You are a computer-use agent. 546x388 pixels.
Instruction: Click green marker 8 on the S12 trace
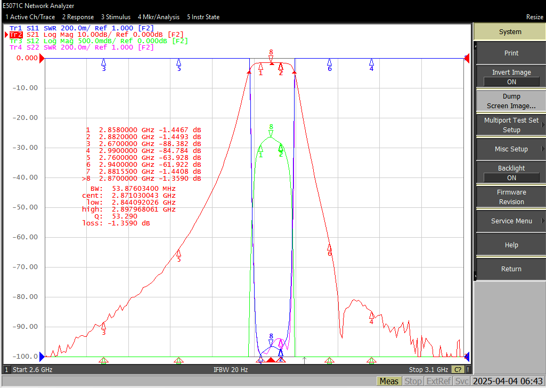click(271, 133)
